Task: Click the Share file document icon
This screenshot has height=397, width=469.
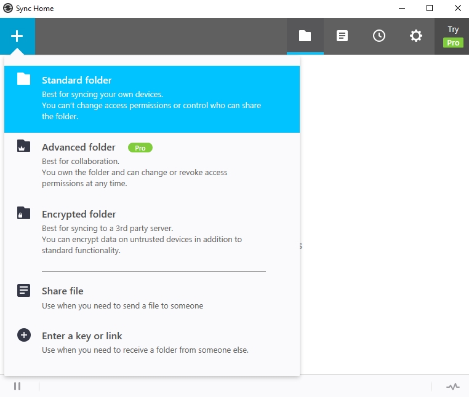Action: pos(23,291)
